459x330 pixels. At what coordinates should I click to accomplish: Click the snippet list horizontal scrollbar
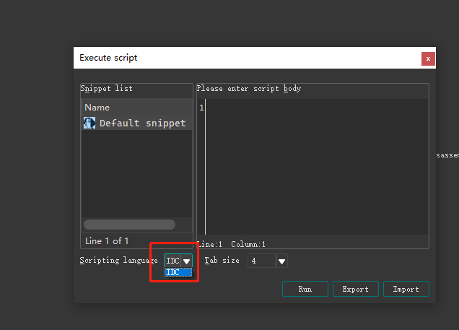[129, 225]
